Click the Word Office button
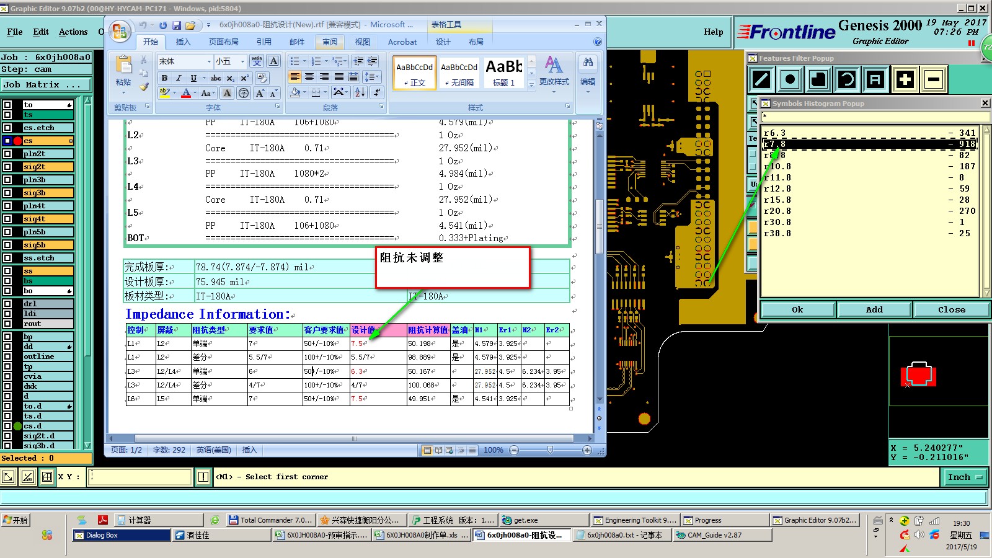This screenshot has width=992, height=558. [x=120, y=31]
